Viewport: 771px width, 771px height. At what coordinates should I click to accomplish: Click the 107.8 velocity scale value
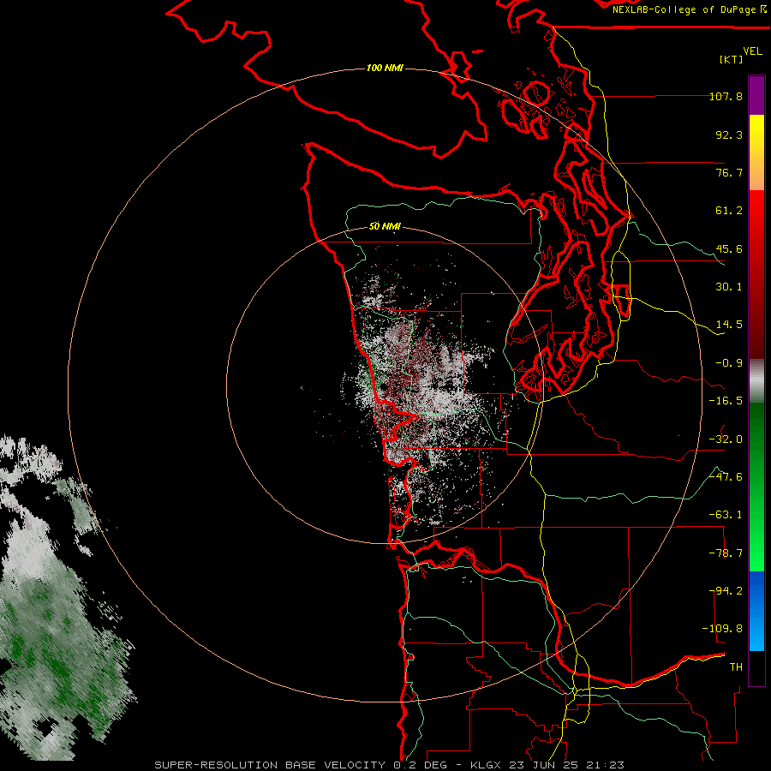[726, 96]
